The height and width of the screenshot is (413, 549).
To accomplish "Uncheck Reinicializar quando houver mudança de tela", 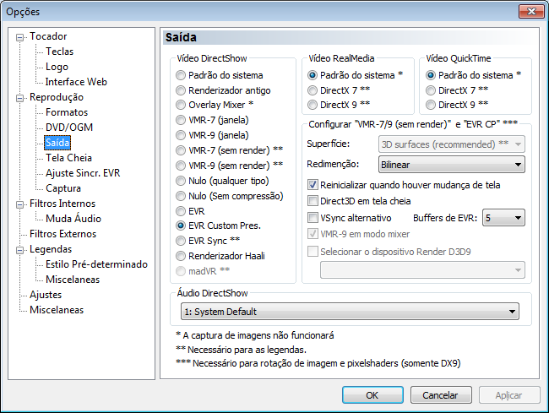I will (313, 184).
